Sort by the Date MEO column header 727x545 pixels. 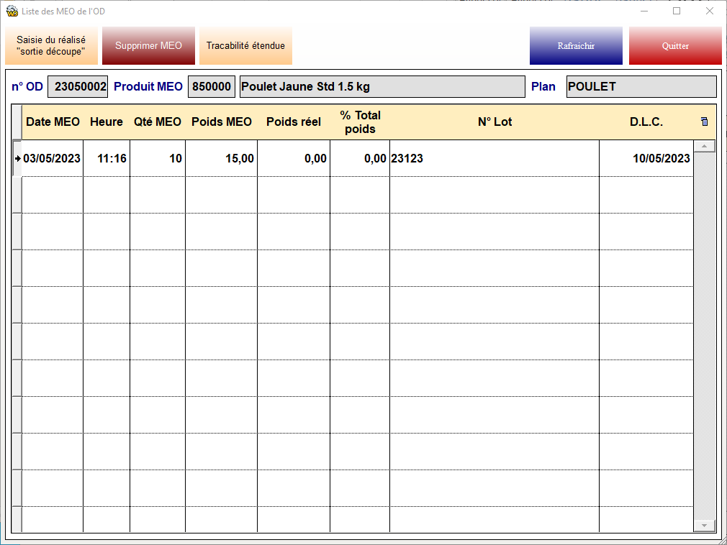coord(53,122)
